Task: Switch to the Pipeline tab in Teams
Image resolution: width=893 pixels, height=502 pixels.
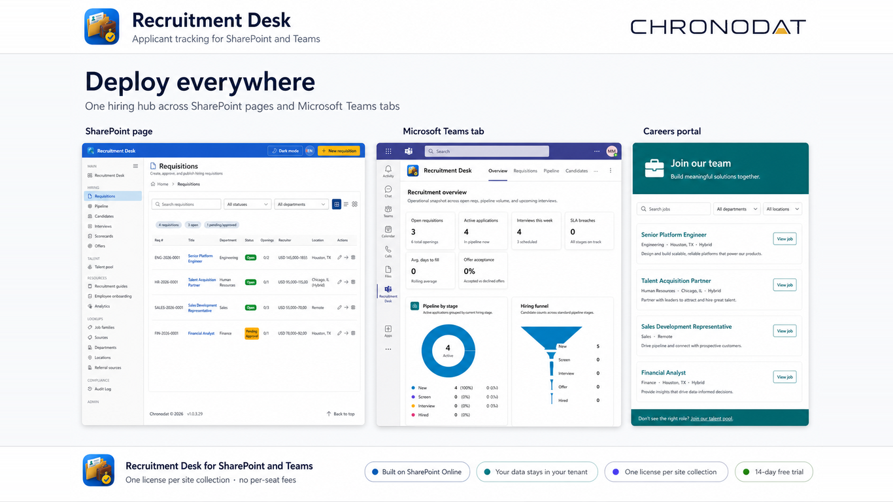Action: 551,171
